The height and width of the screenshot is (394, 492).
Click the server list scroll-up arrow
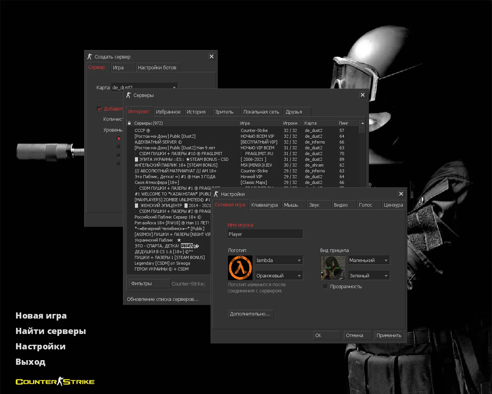coord(362,123)
